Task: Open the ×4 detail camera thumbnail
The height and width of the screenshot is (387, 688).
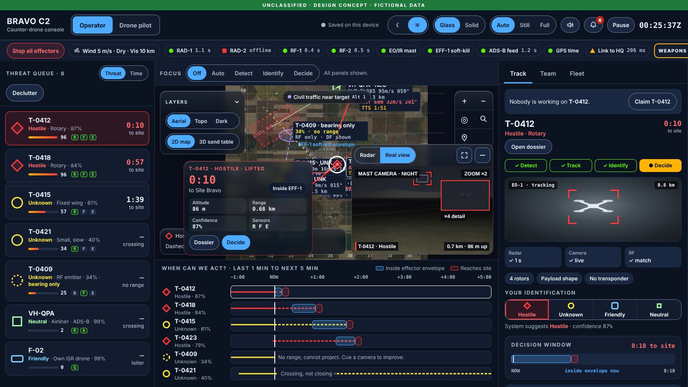Action: pos(465,196)
